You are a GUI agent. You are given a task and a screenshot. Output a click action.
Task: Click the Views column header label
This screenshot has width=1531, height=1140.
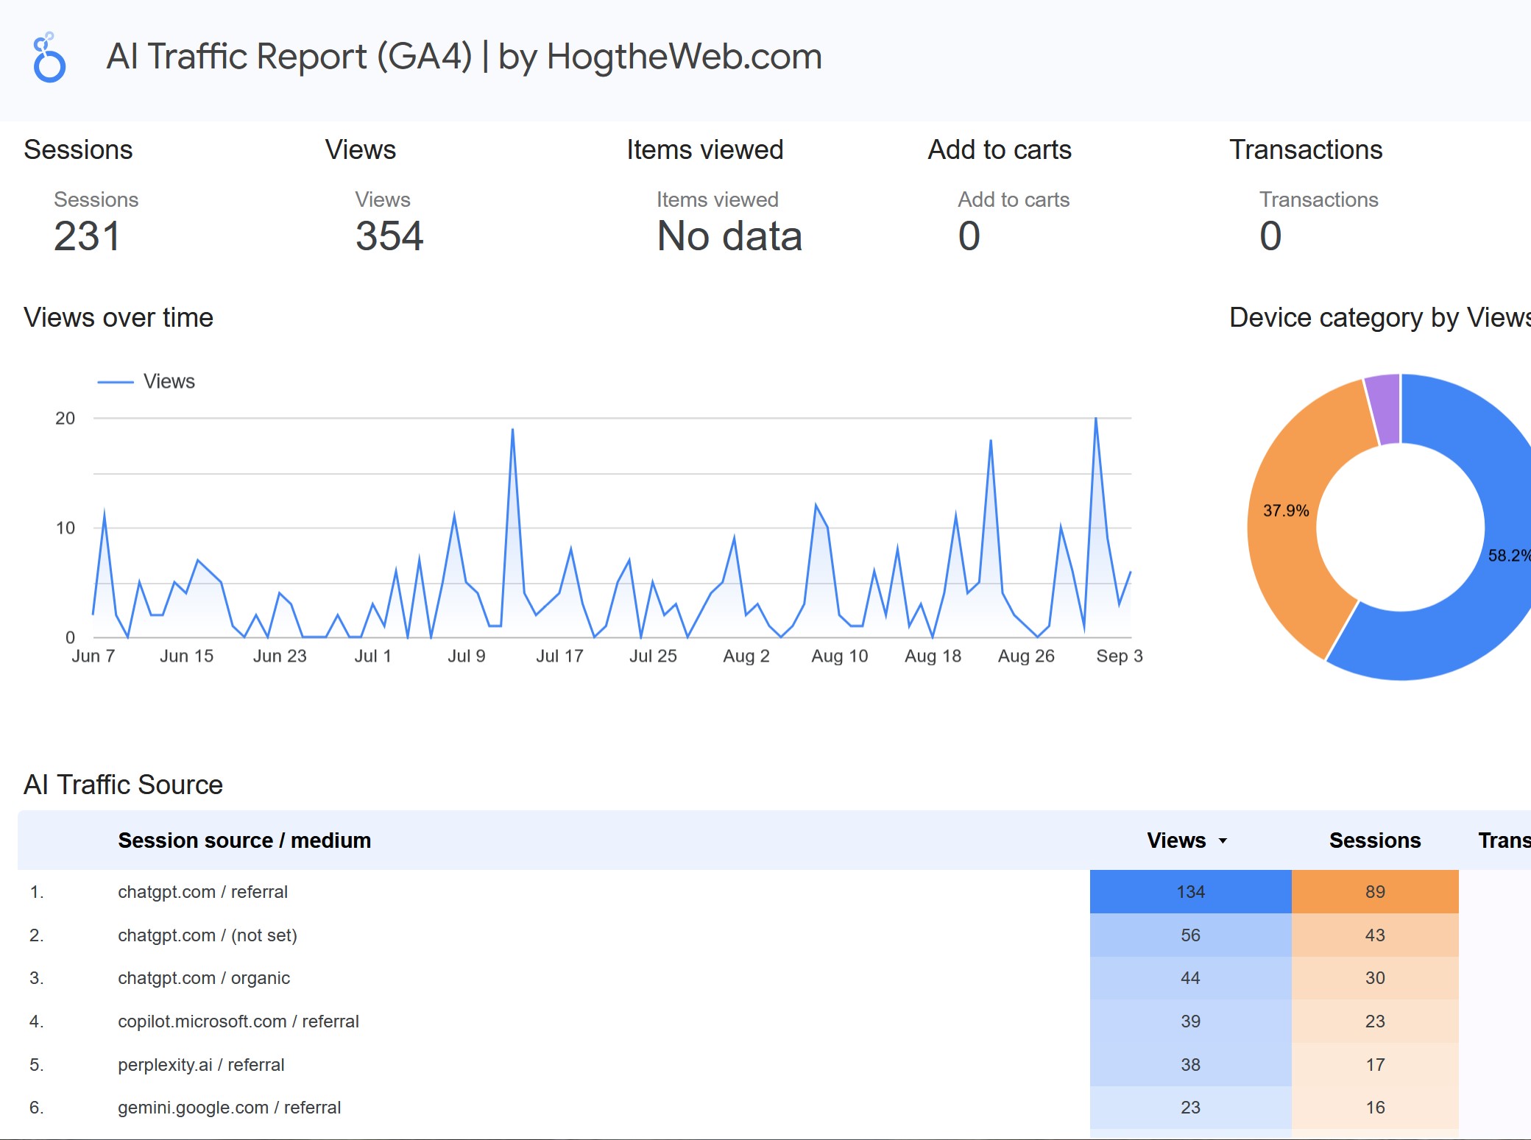[x=1176, y=840]
